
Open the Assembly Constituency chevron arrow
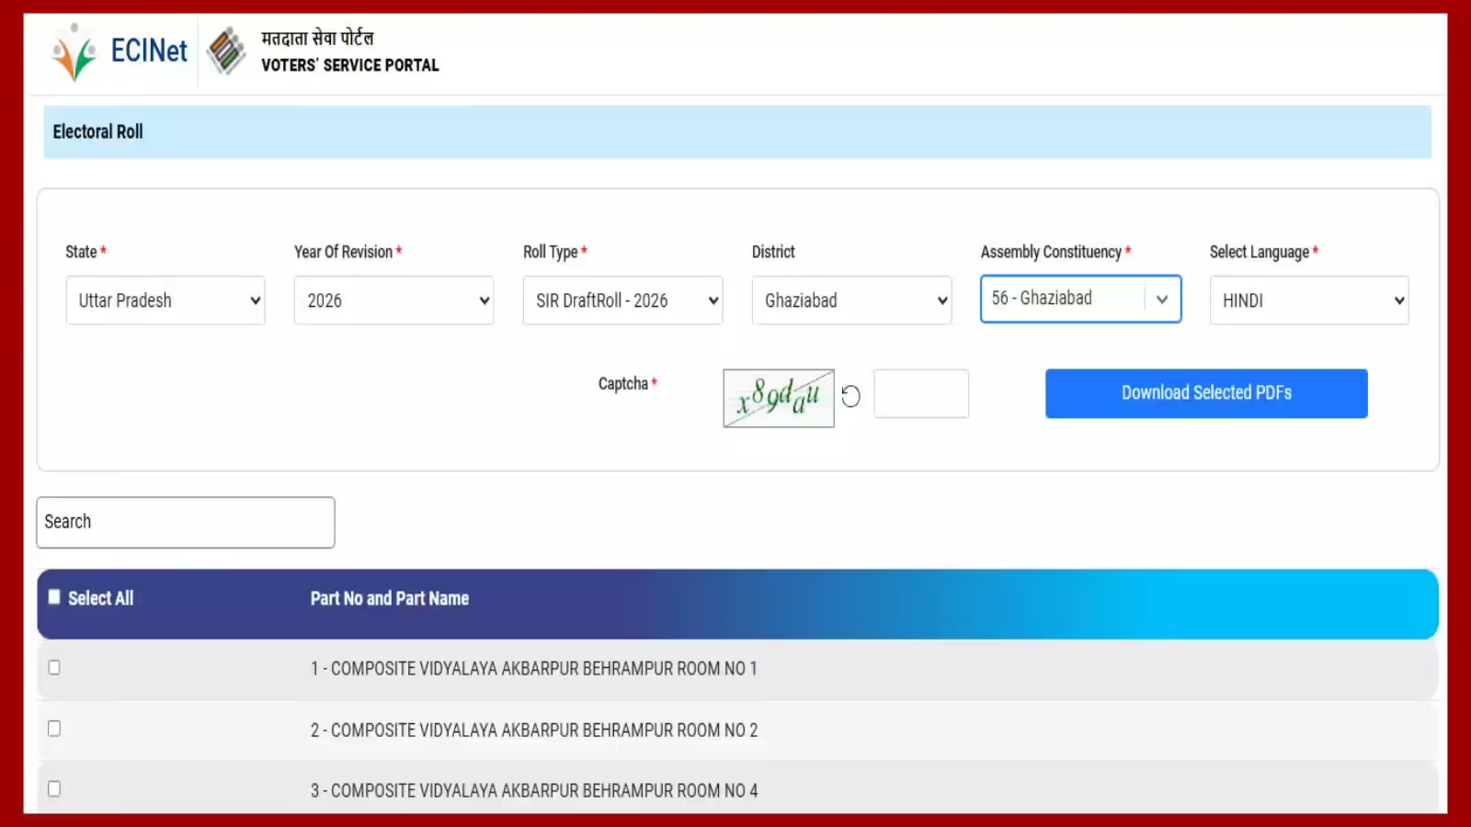pyautogui.click(x=1162, y=300)
